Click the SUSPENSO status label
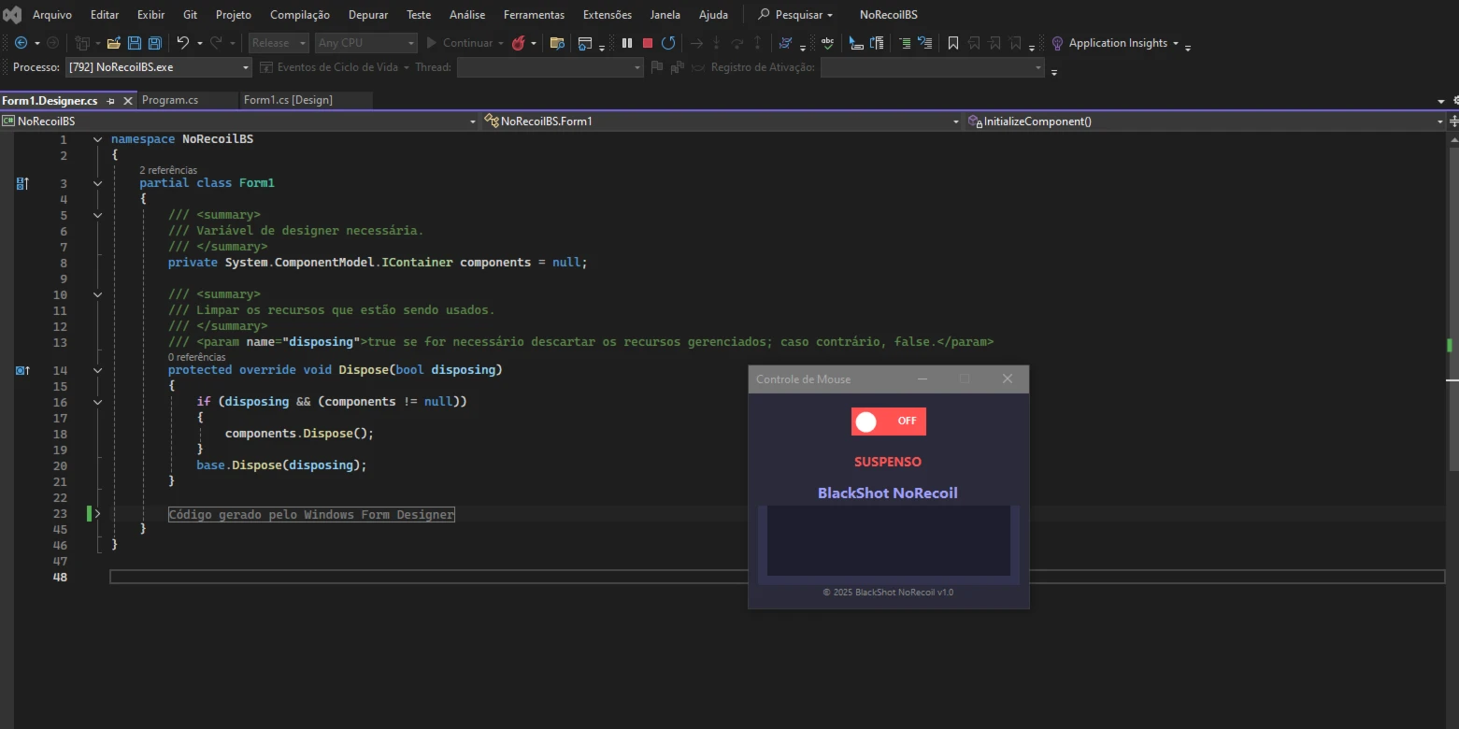This screenshot has width=1459, height=729. pos(888,462)
